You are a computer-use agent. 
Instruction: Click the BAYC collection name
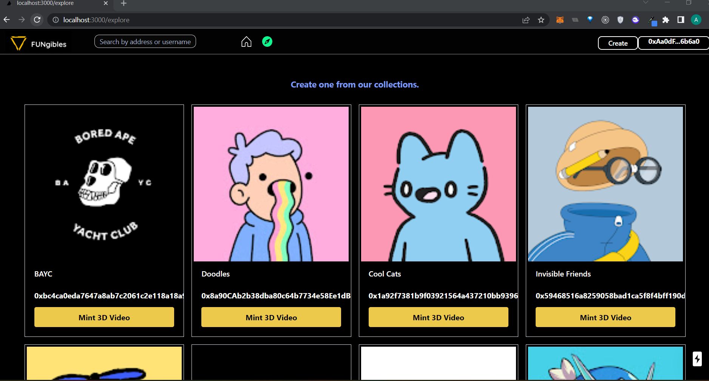point(43,274)
